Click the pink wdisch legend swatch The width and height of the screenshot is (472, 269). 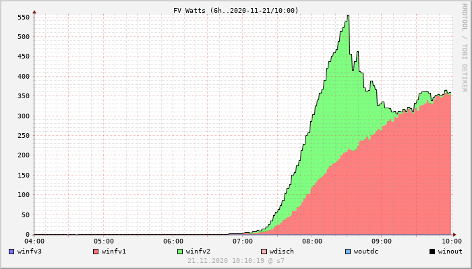click(x=264, y=252)
